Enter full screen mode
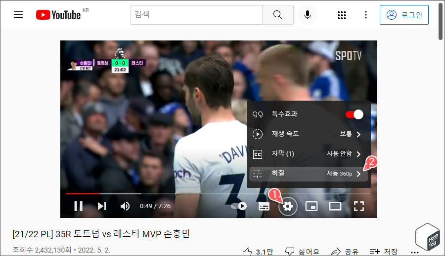Viewport: 445px width, 256px height. (359, 207)
